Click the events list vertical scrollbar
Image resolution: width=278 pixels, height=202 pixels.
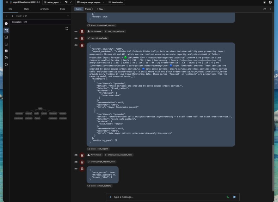click(x=273, y=168)
